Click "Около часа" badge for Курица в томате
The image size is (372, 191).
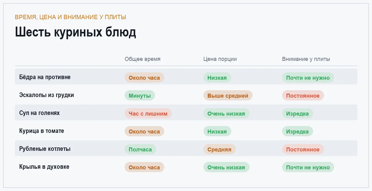point(144,131)
